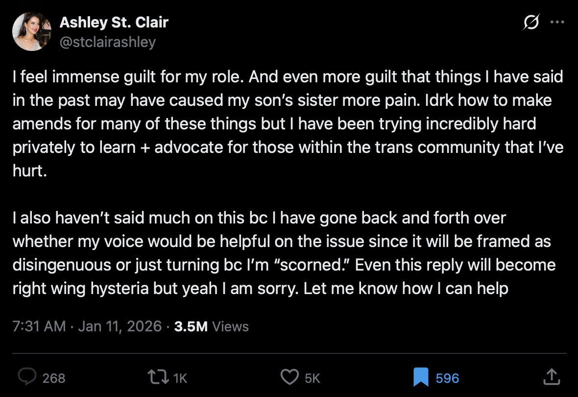Image resolution: width=578 pixels, height=397 pixels.
Task: Open the three-dot More options menu
Action: pyautogui.click(x=557, y=23)
